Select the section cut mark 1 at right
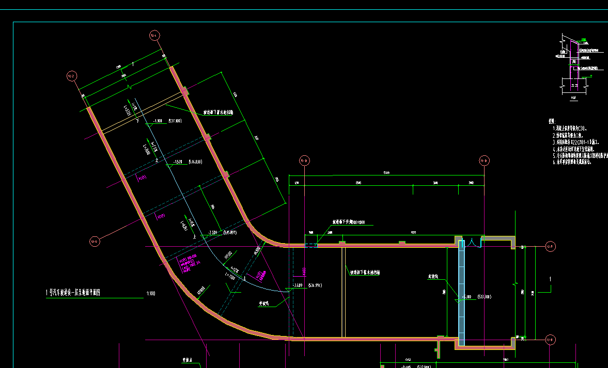608x368 pixels. coord(550,279)
